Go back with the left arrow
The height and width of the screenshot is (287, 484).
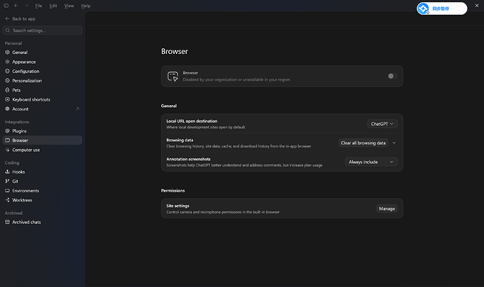(x=16, y=6)
